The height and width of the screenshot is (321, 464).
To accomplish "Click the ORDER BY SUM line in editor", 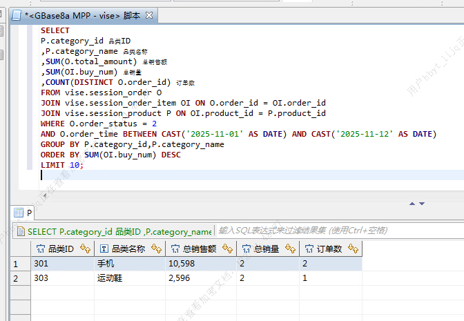I will (x=110, y=155).
